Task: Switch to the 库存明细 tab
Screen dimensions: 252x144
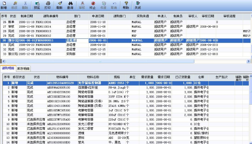Action: (x=23, y=69)
